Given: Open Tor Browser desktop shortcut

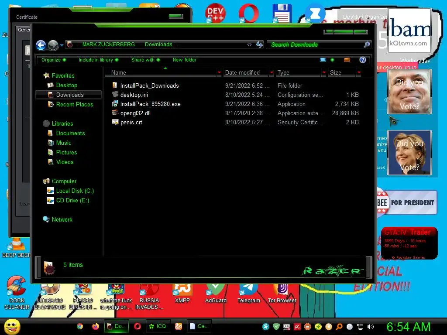Looking at the screenshot, I should point(282,294).
